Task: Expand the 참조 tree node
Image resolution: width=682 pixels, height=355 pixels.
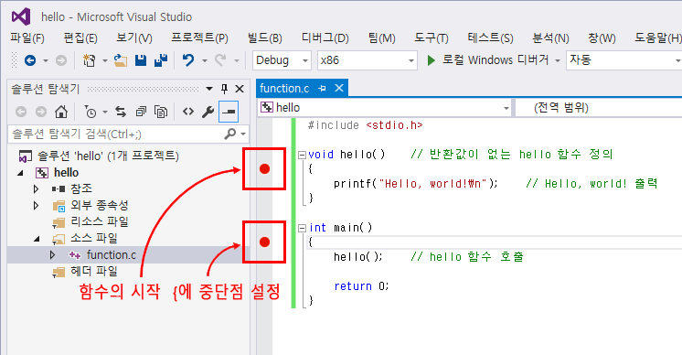Action: 36,188
